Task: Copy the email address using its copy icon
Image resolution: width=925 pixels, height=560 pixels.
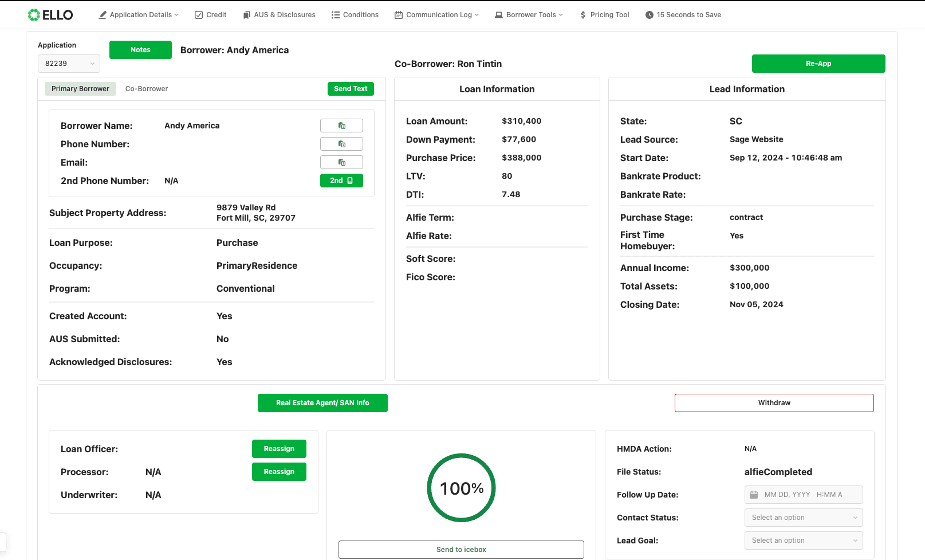Action: click(x=341, y=162)
